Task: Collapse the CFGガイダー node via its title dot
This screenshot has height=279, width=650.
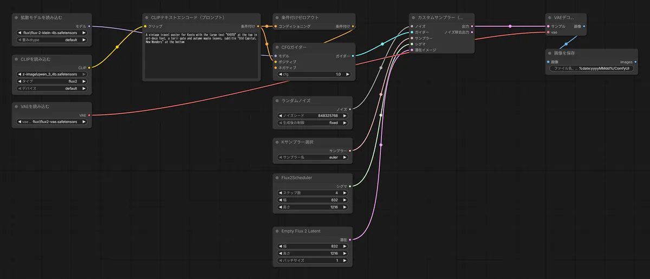Action: [277, 47]
